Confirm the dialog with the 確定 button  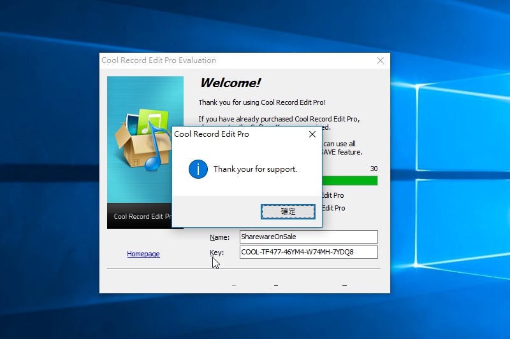[x=288, y=212]
